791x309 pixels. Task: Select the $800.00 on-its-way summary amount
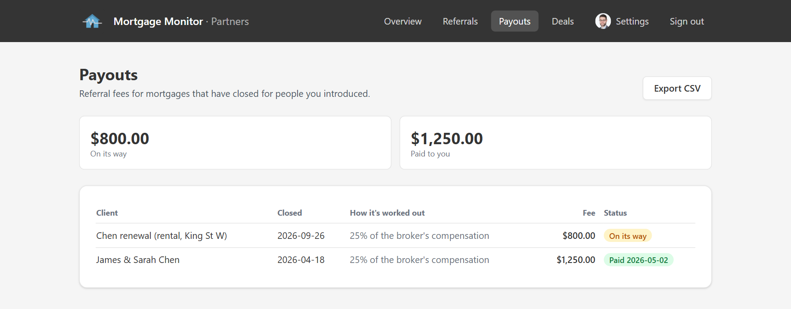120,139
